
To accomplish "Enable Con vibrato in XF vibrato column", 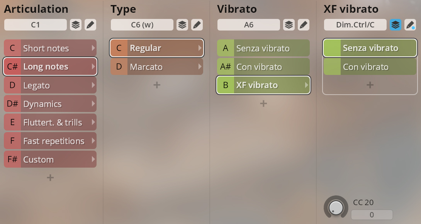I will tap(370, 66).
